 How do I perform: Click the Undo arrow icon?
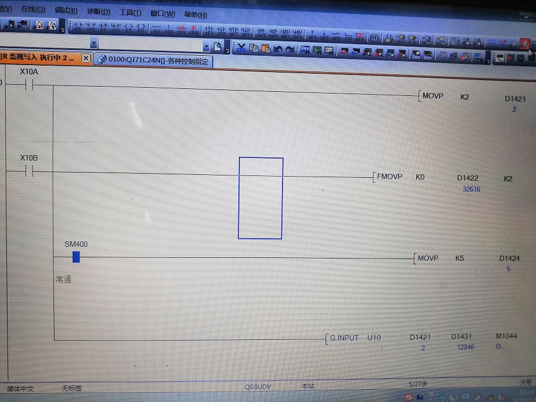[x=278, y=49]
